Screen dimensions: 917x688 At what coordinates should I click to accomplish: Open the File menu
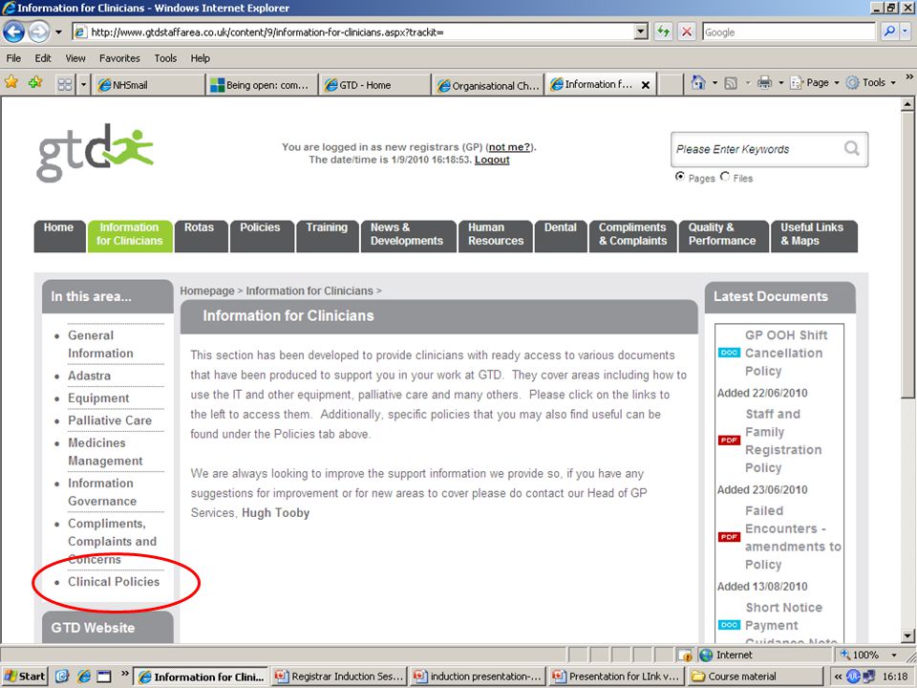click(x=13, y=58)
